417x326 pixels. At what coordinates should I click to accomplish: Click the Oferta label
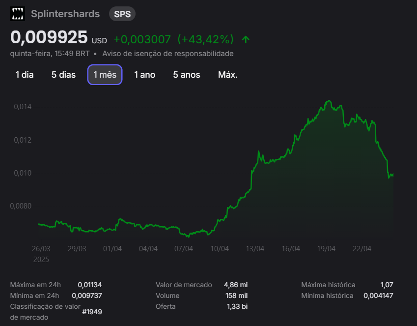pyautogui.click(x=166, y=306)
